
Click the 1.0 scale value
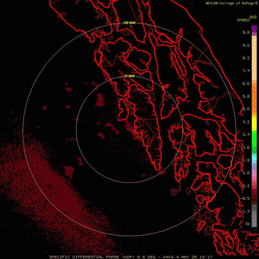tap(246, 173)
